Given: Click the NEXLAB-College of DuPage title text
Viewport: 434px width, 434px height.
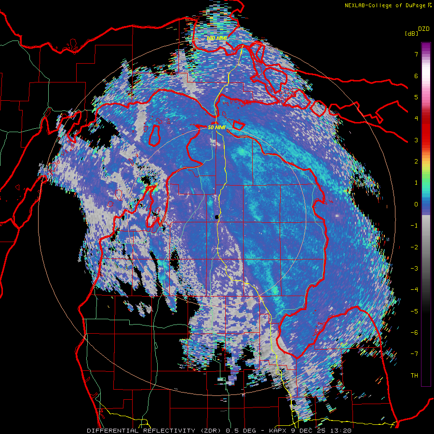Looking at the screenshot, I should point(388,5).
